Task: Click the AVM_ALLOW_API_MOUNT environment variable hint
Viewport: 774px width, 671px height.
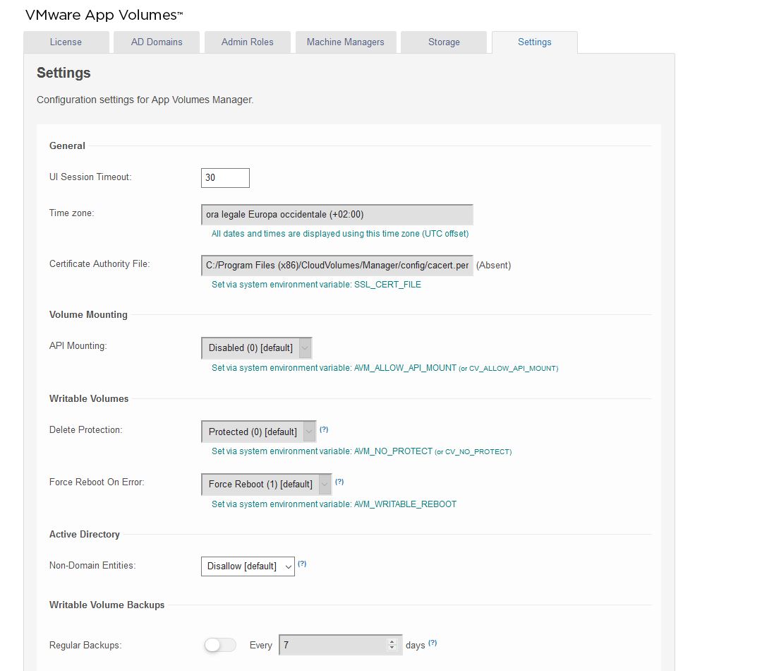Action: (385, 368)
